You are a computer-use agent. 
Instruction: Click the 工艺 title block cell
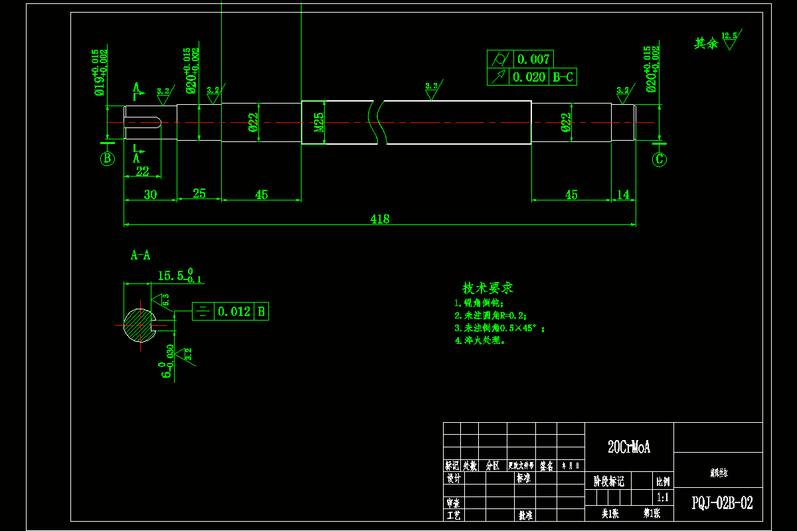(x=452, y=515)
